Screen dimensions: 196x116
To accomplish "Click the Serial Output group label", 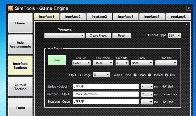I will coord(54,48).
